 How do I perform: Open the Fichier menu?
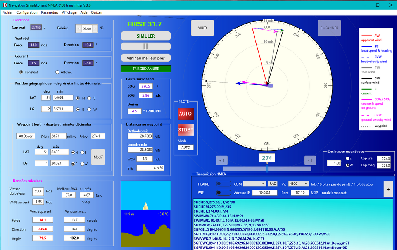pyautogui.click(x=7, y=12)
